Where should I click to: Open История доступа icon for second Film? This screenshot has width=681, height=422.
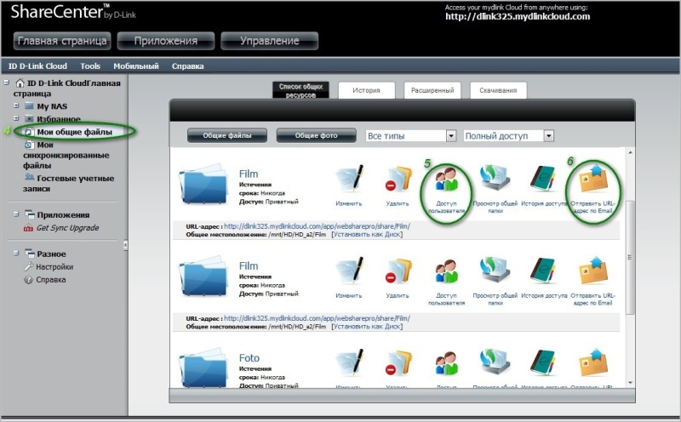pyautogui.click(x=544, y=271)
